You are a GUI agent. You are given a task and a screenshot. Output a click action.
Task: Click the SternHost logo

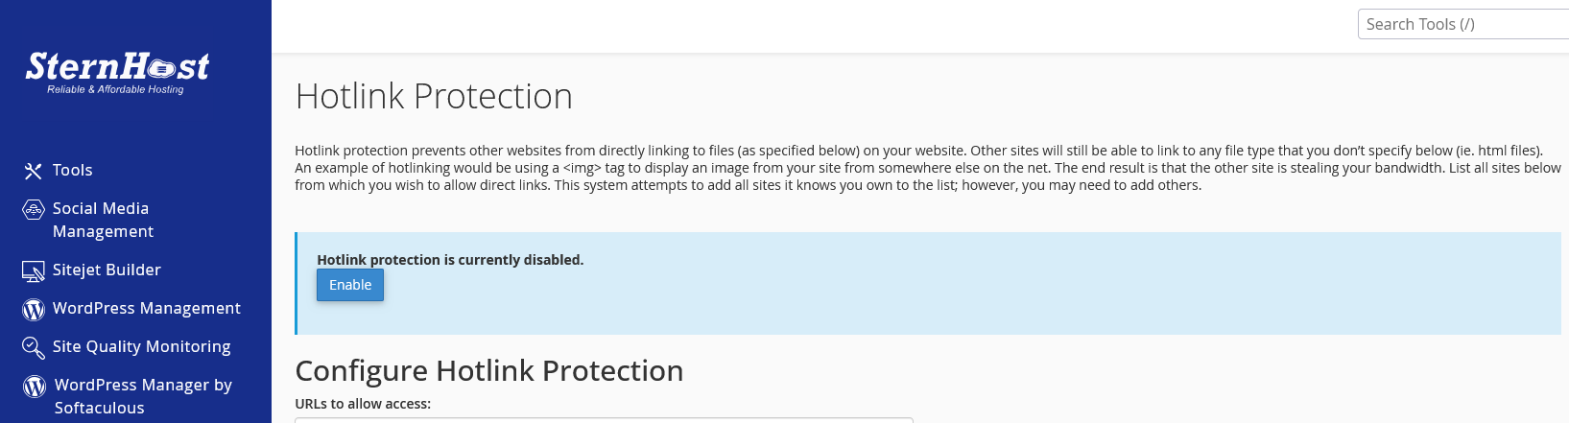click(x=116, y=71)
